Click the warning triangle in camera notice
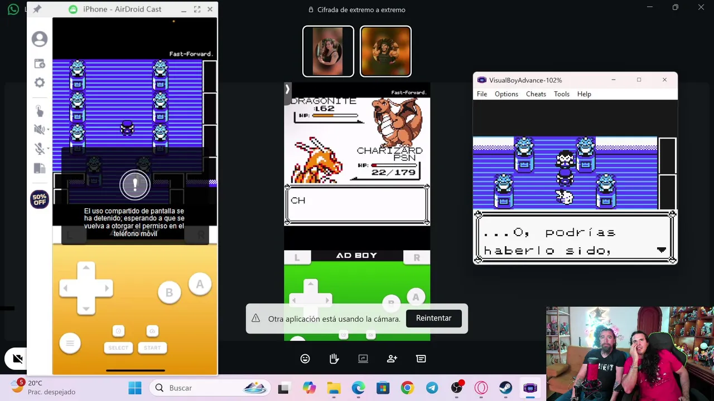Image resolution: width=714 pixels, height=401 pixels. 255,318
